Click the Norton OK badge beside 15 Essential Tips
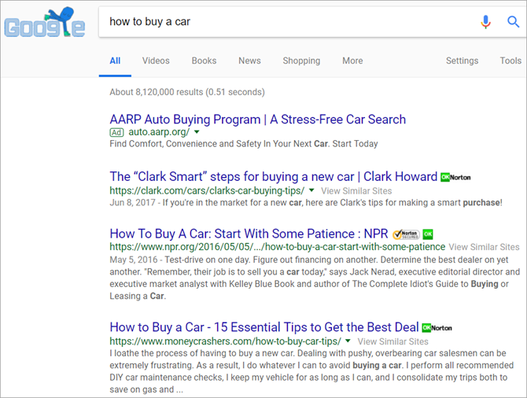527x398 pixels. tap(437, 328)
